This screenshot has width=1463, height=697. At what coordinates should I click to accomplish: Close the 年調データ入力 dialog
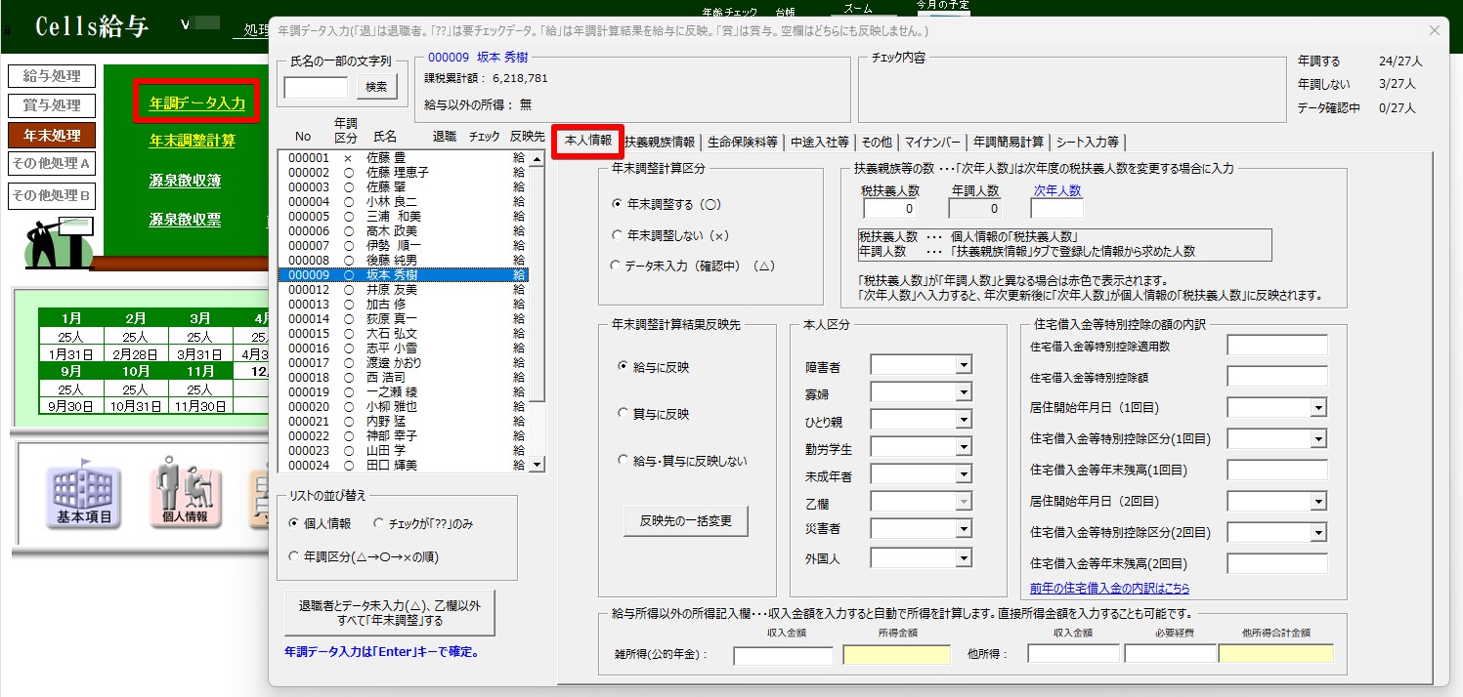click(1435, 30)
